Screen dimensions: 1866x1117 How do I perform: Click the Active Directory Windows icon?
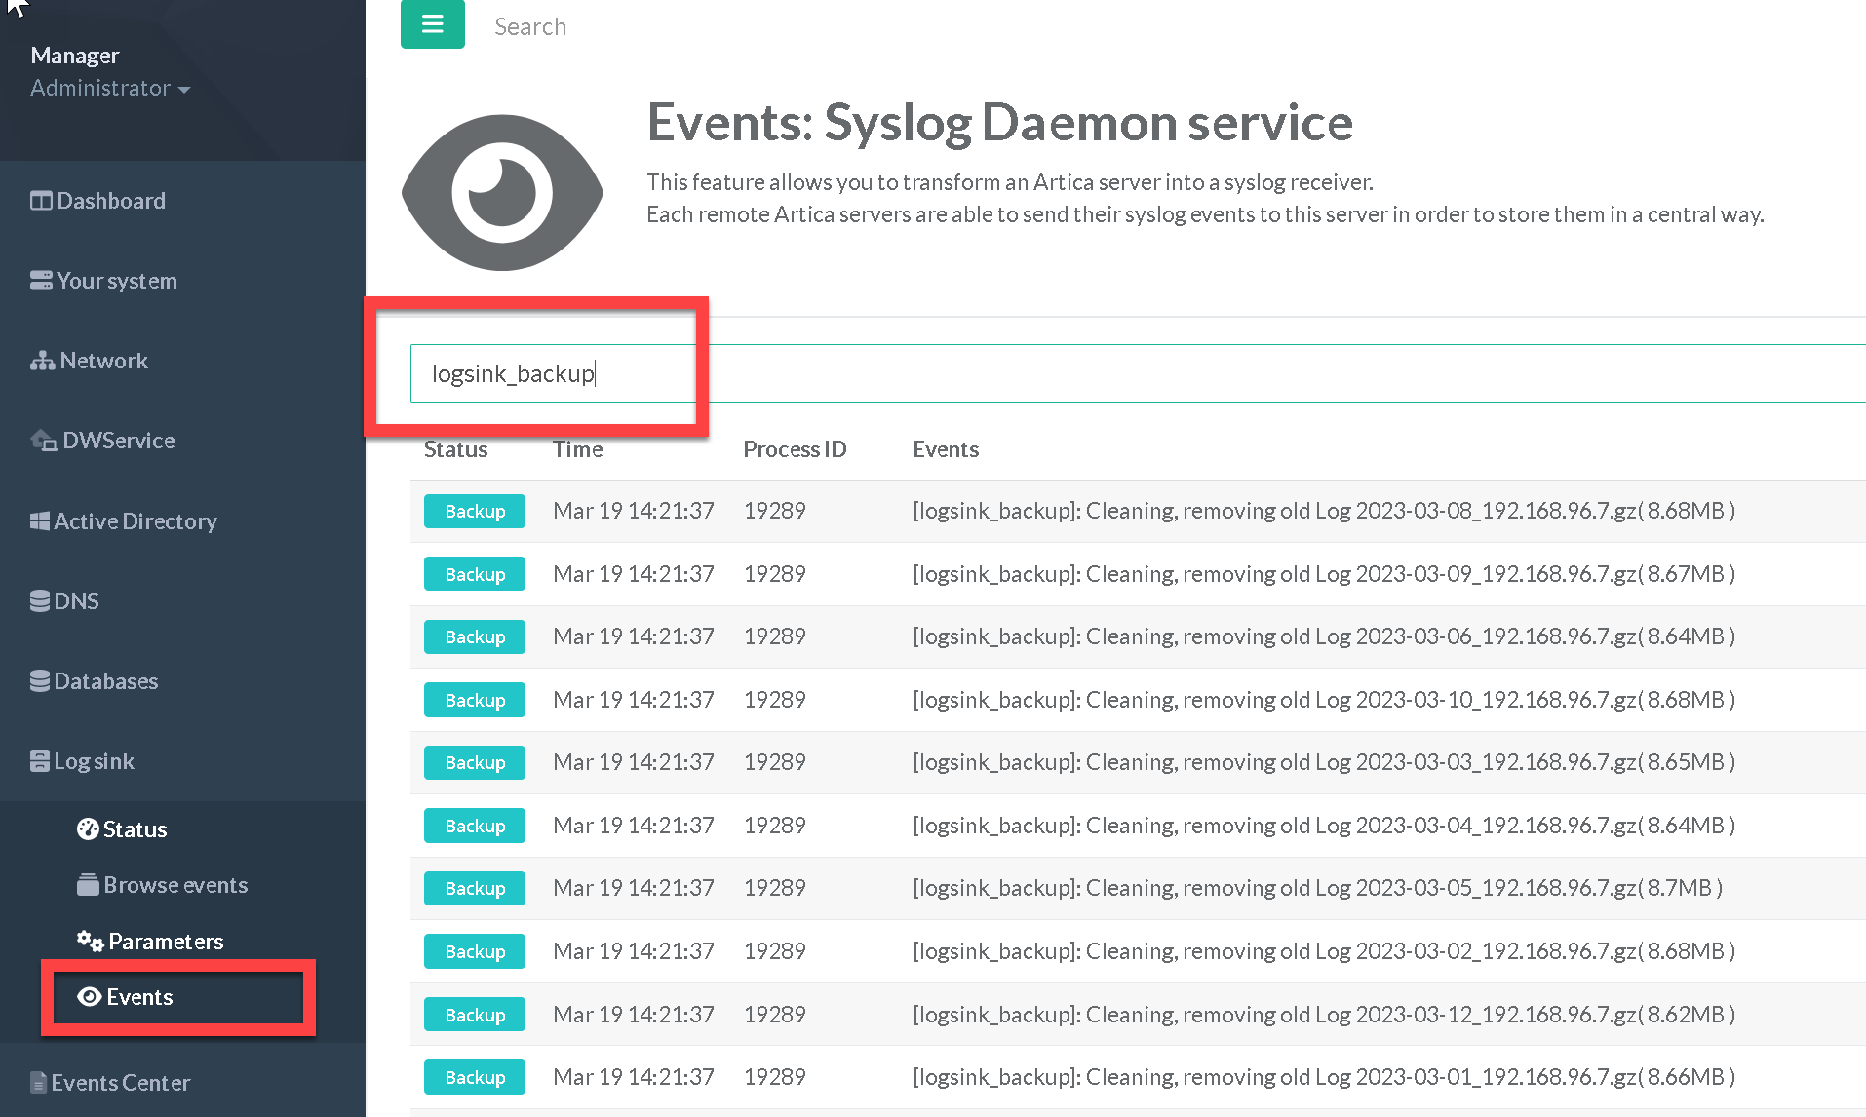pos(40,521)
